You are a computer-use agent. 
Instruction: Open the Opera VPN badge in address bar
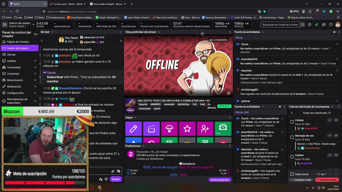pos(294,11)
